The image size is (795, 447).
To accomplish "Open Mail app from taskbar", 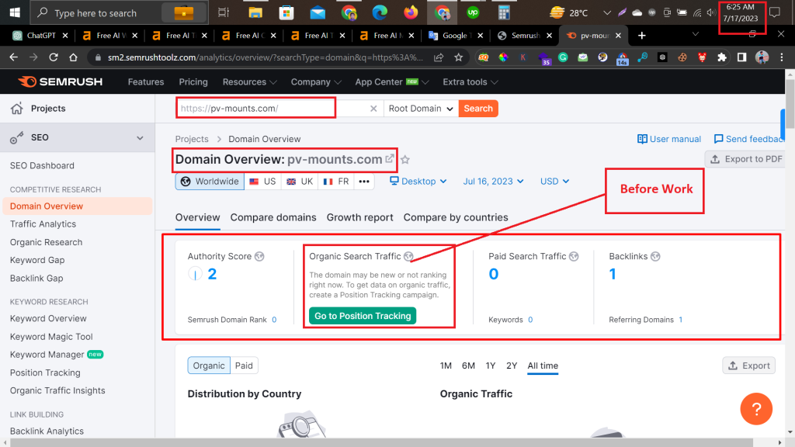I will pyautogui.click(x=318, y=12).
